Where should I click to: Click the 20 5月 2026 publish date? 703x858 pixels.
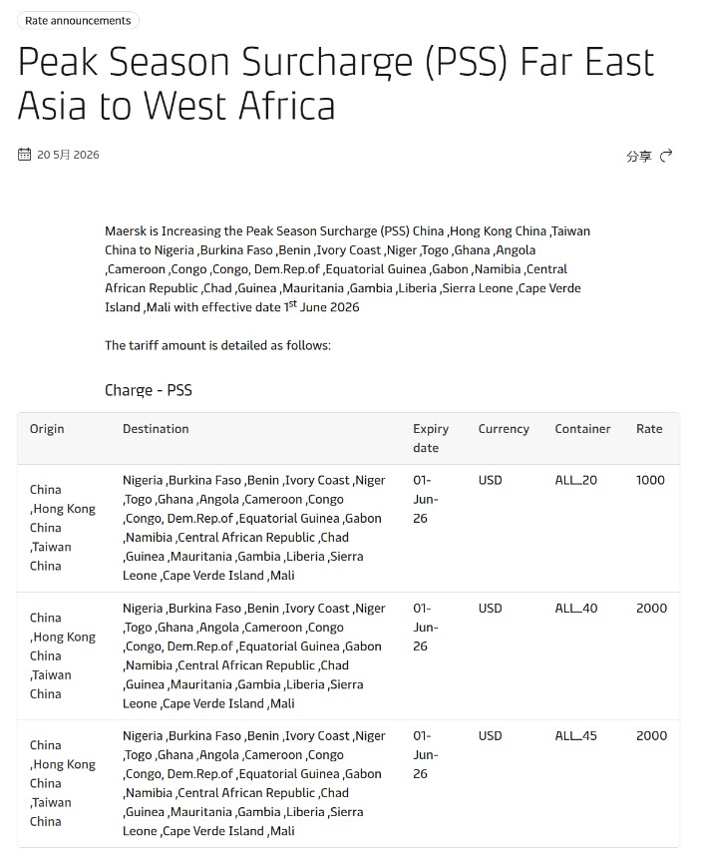coord(68,155)
